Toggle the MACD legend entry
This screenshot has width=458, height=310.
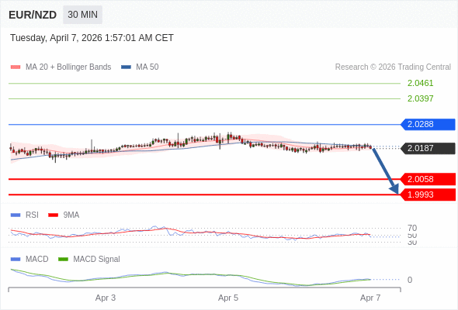pos(29,259)
